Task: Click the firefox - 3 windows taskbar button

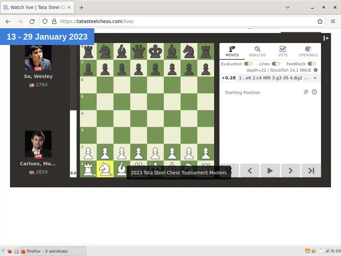Action: pos(53,251)
